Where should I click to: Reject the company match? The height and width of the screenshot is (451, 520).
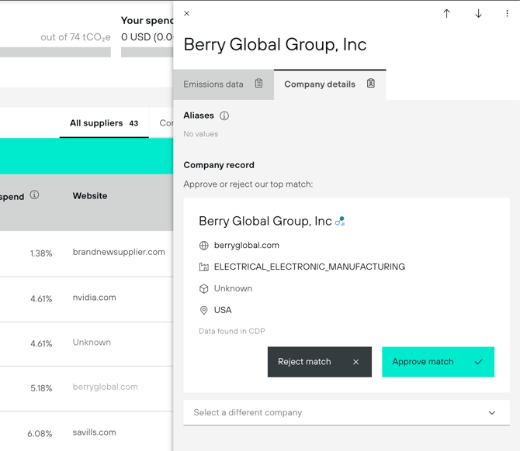coord(319,362)
